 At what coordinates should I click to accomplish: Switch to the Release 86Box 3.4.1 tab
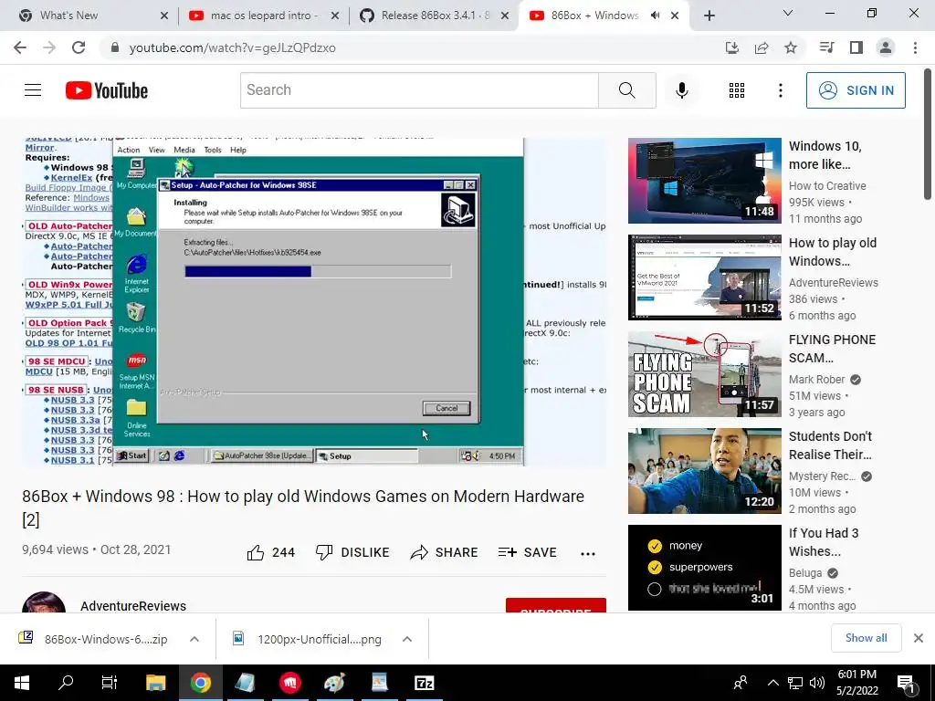tap(436, 16)
